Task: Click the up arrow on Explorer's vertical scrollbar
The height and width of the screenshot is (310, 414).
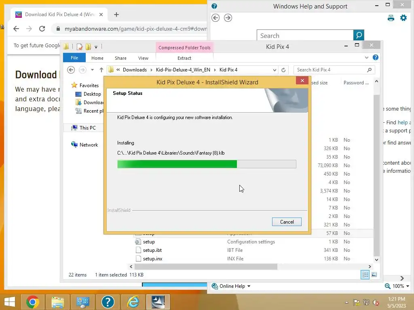Action: 376,82
